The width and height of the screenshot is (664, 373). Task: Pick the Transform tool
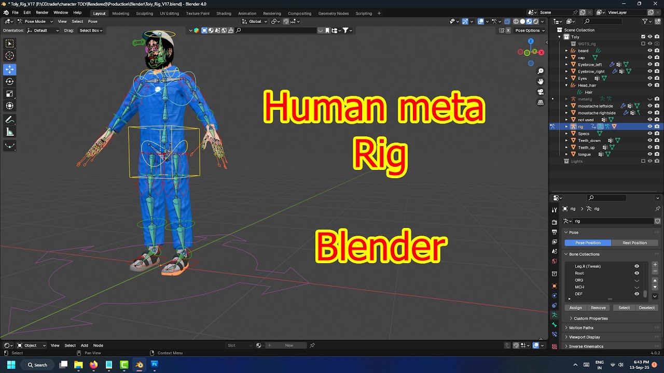[10, 106]
